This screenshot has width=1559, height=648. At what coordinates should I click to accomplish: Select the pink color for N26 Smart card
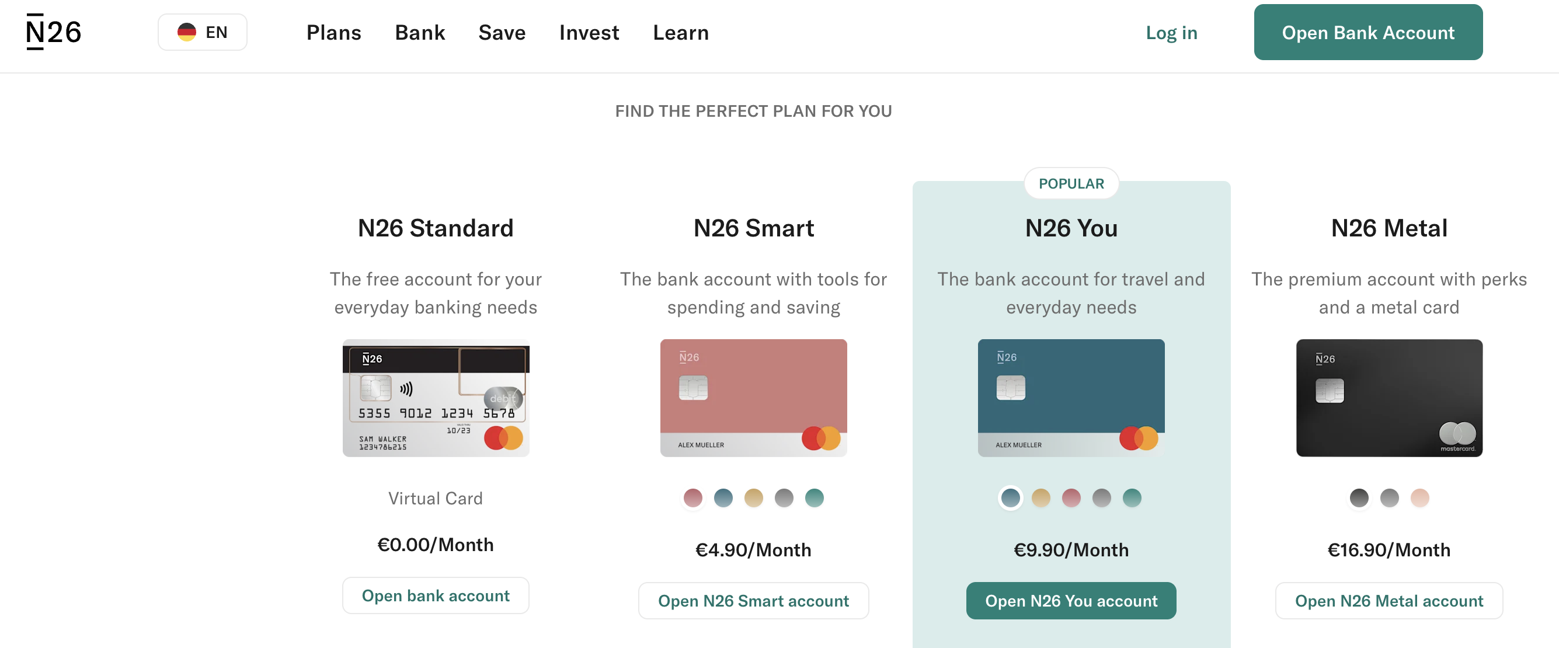coord(693,498)
